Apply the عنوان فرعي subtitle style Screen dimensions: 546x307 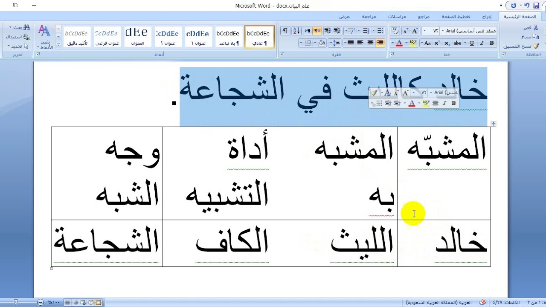(107, 37)
